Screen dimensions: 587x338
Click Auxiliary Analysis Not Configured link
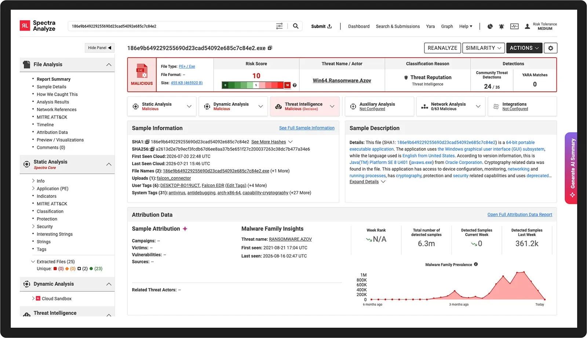[372, 109]
